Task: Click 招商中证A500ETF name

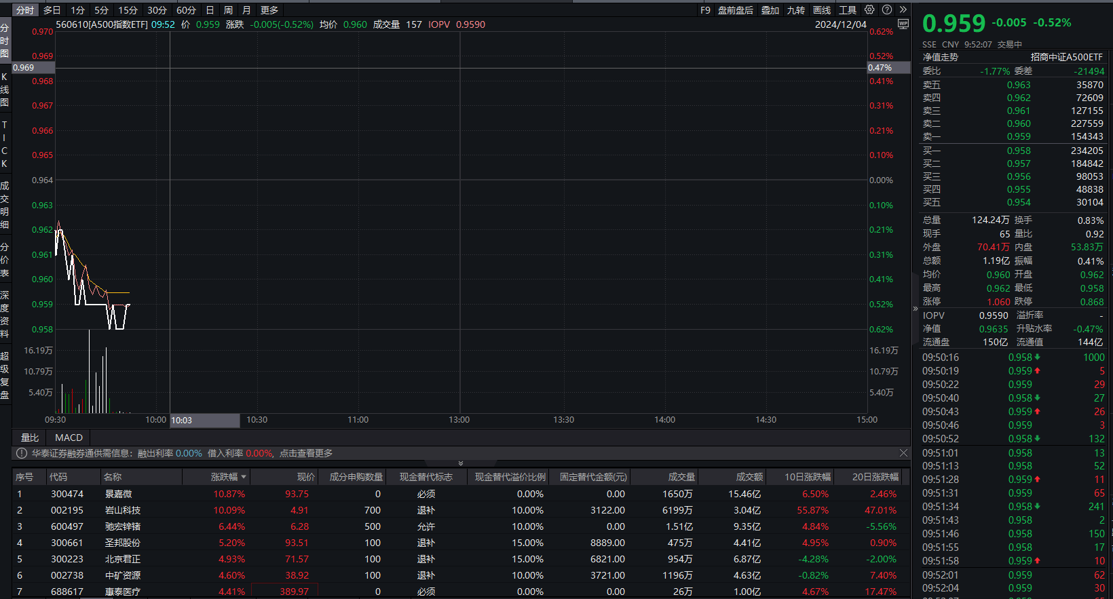Action: [x=1067, y=57]
